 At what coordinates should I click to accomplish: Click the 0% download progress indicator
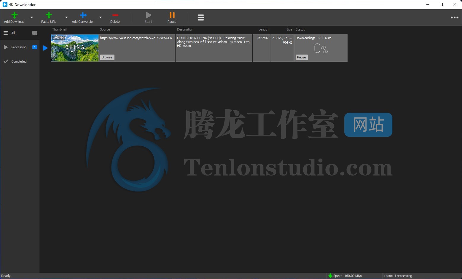321,48
